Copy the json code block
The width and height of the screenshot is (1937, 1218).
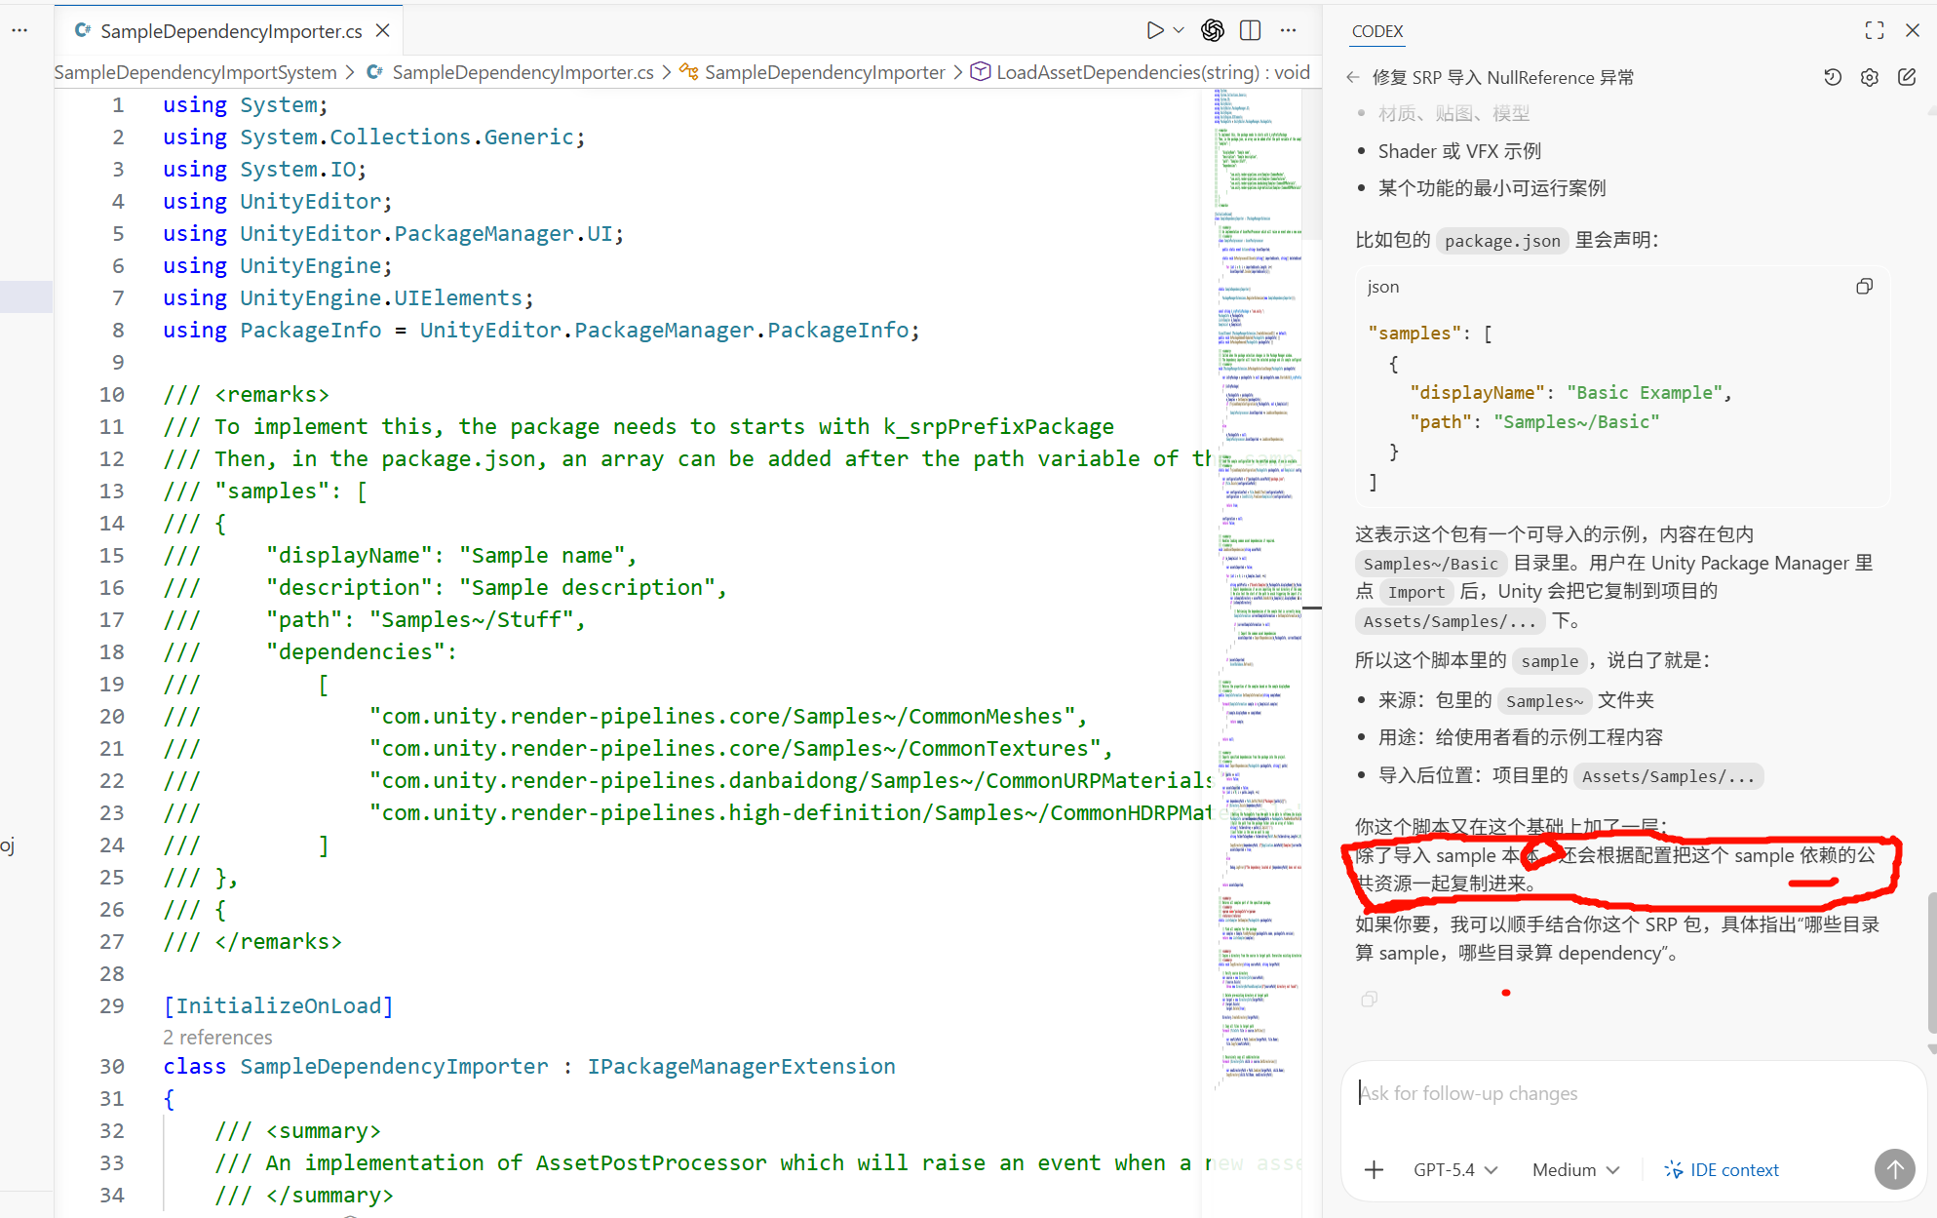click(x=1864, y=287)
